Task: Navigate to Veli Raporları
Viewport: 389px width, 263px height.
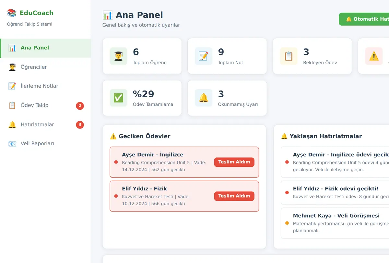Action: click(x=45, y=144)
